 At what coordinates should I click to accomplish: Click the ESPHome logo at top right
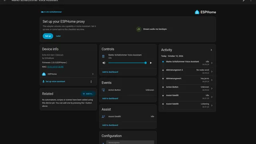tap(205, 12)
